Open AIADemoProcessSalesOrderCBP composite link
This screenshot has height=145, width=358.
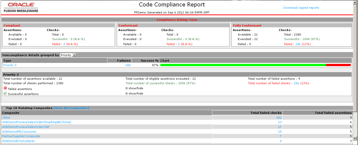[x=26, y=127]
